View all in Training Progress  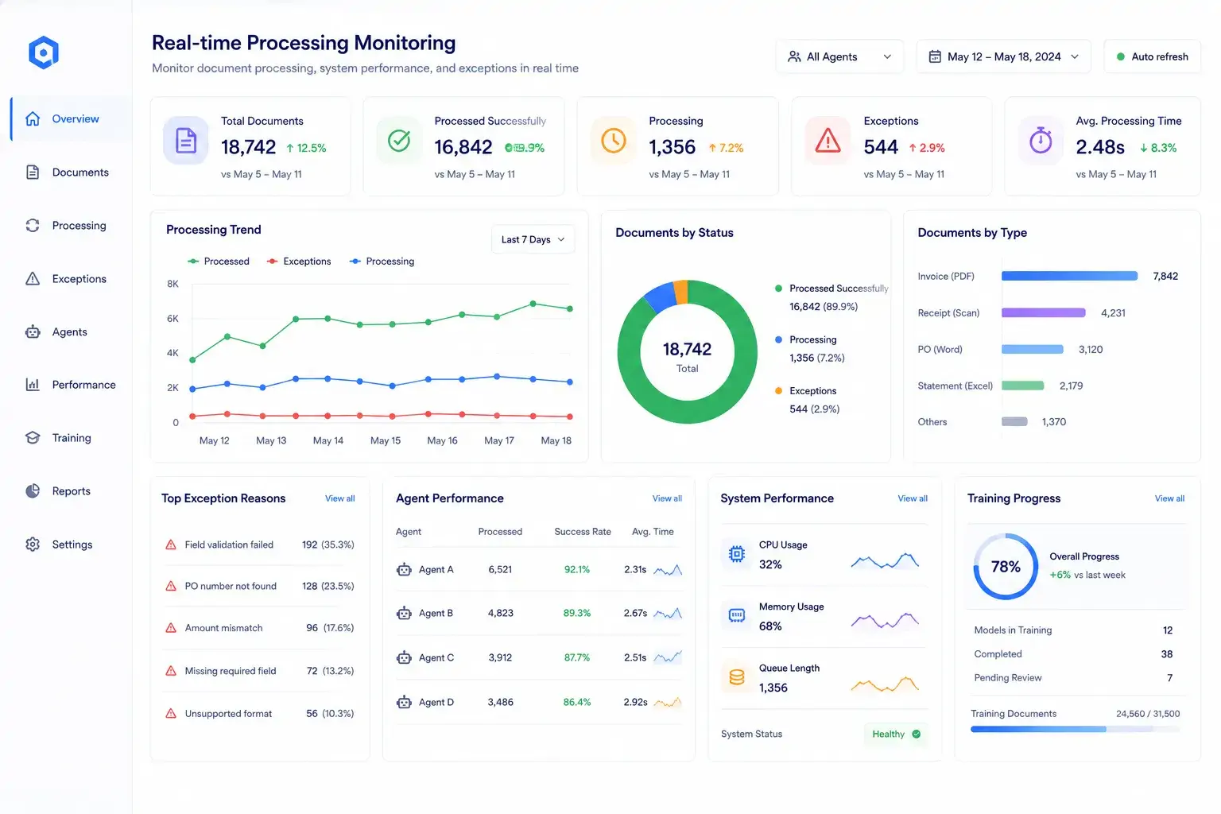click(x=1169, y=498)
